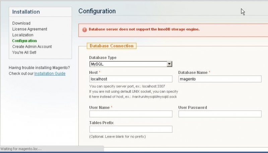
Task: Focus the Host input field
Action: point(131,79)
